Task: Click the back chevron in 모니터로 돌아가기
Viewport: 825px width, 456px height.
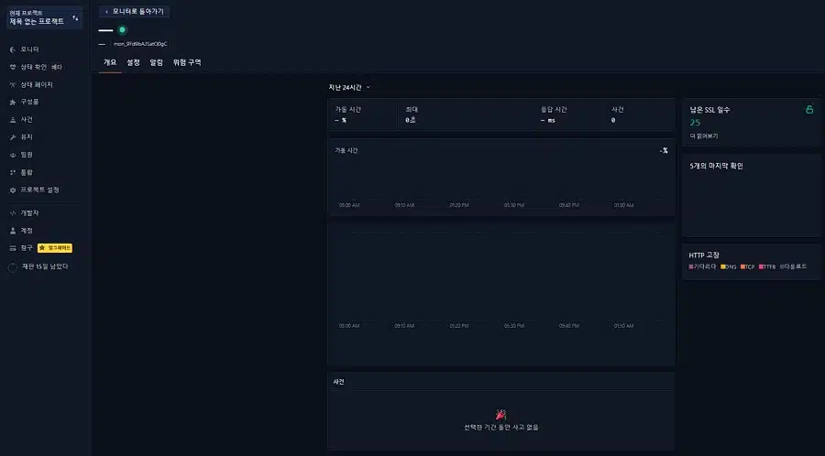Action: point(107,12)
